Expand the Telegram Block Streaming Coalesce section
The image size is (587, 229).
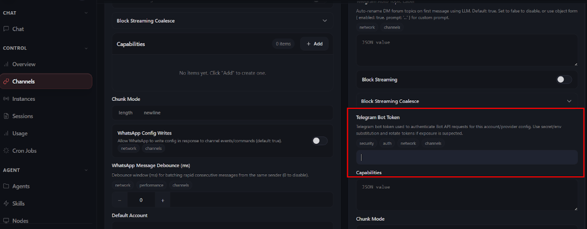569,101
